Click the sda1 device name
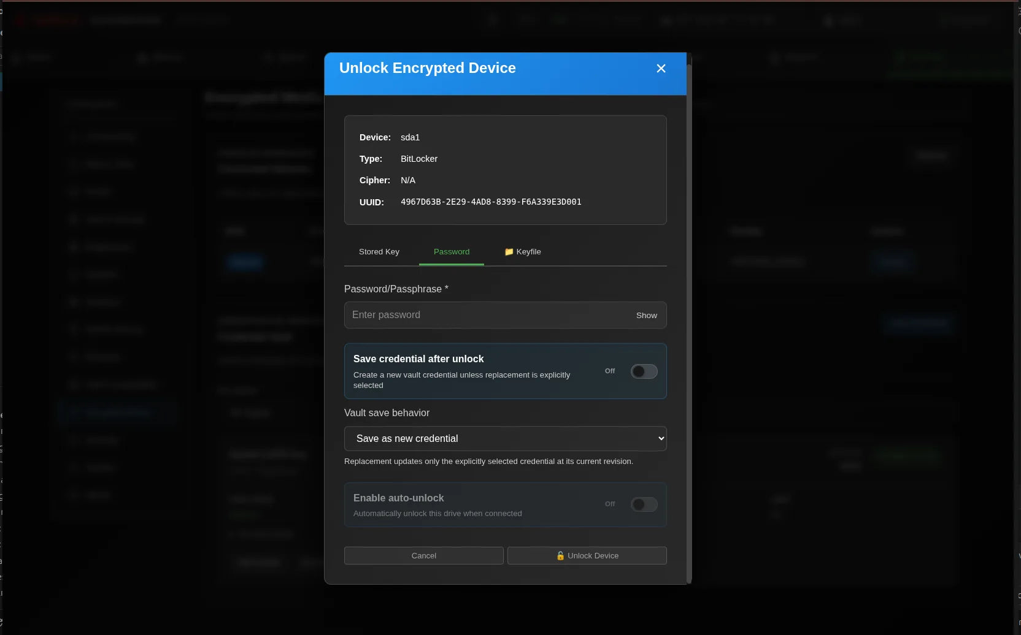 (x=410, y=137)
